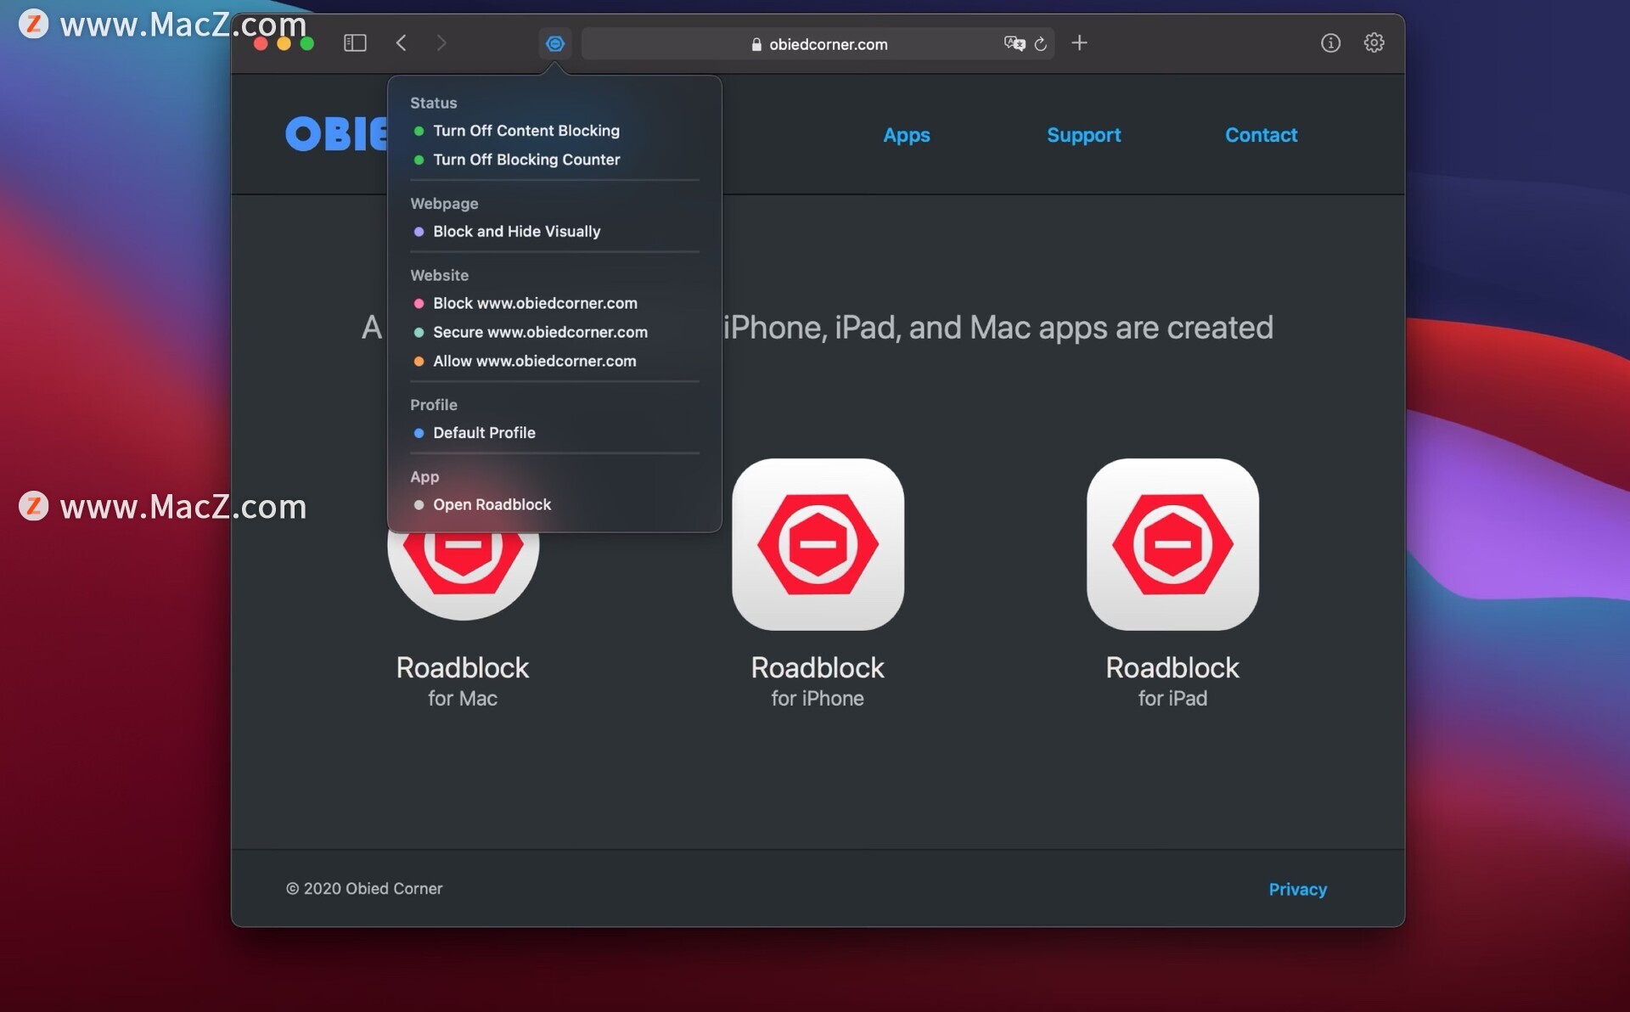Click the red close window button
This screenshot has width=1630, height=1012.
tap(261, 43)
